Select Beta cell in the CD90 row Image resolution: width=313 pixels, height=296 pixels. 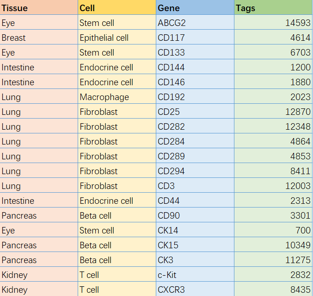point(117,215)
